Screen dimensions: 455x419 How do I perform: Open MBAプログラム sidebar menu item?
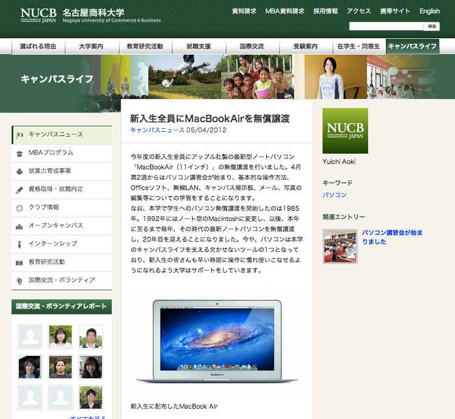coord(61,153)
